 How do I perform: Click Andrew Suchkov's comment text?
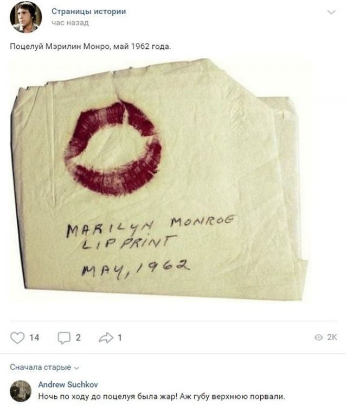(162, 396)
